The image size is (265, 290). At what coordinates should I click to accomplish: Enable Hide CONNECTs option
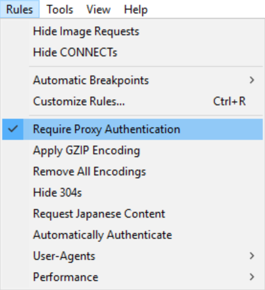(x=132, y=52)
